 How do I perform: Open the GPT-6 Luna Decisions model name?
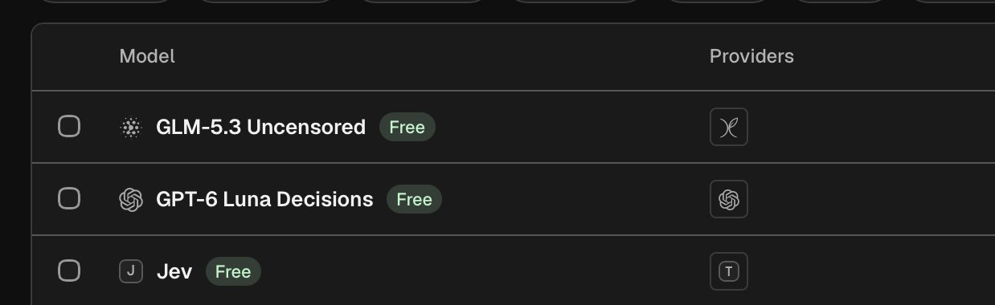pyautogui.click(x=264, y=199)
